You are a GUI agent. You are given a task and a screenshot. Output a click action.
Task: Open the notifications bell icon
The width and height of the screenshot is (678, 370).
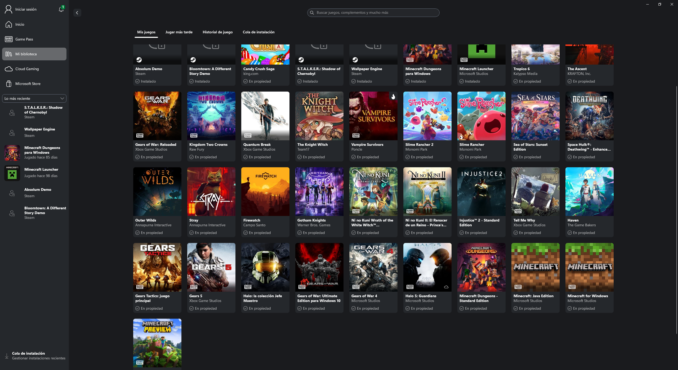point(61,9)
